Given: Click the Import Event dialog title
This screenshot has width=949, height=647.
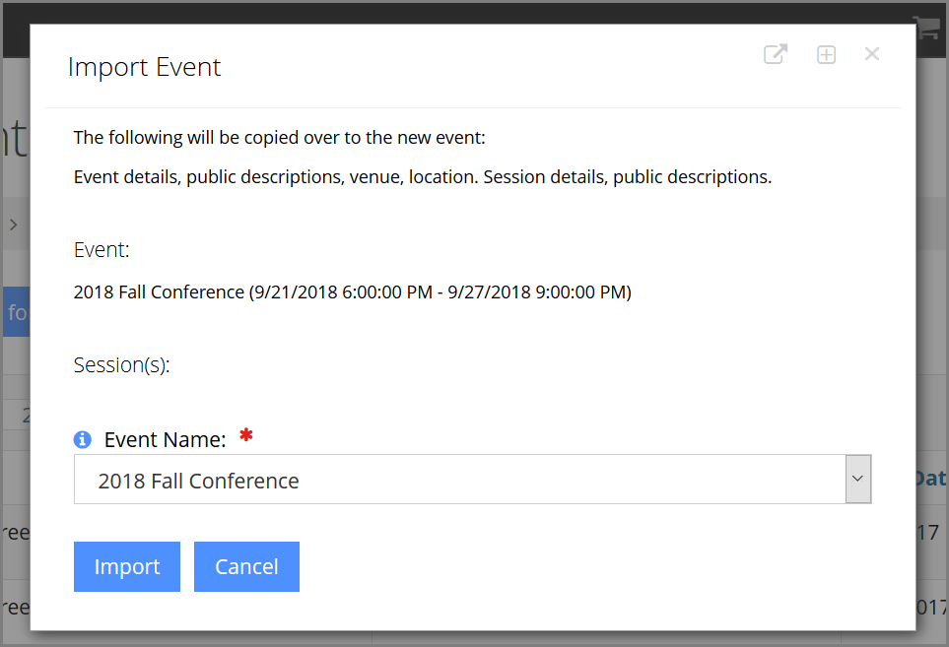Looking at the screenshot, I should pyautogui.click(x=144, y=67).
